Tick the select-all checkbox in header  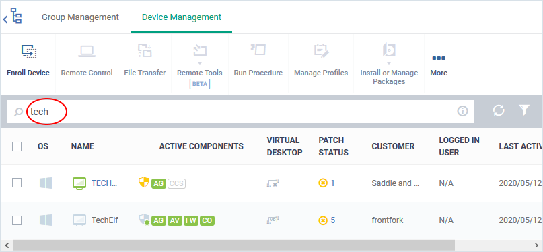[17, 146]
